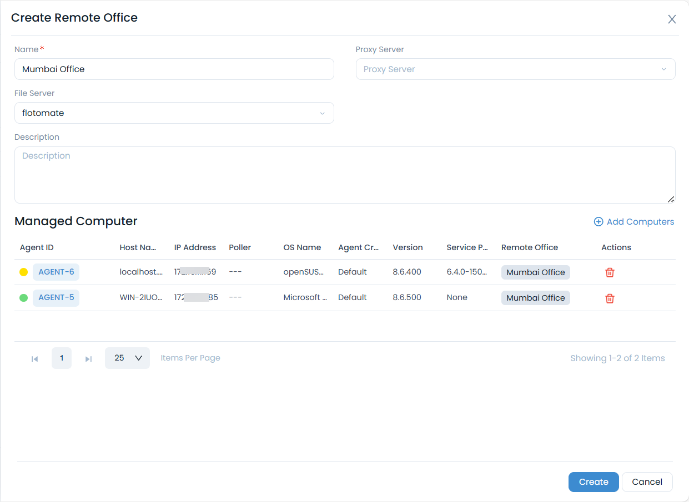Open the Proxy Server dropdown
The width and height of the screenshot is (689, 502).
coord(515,69)
